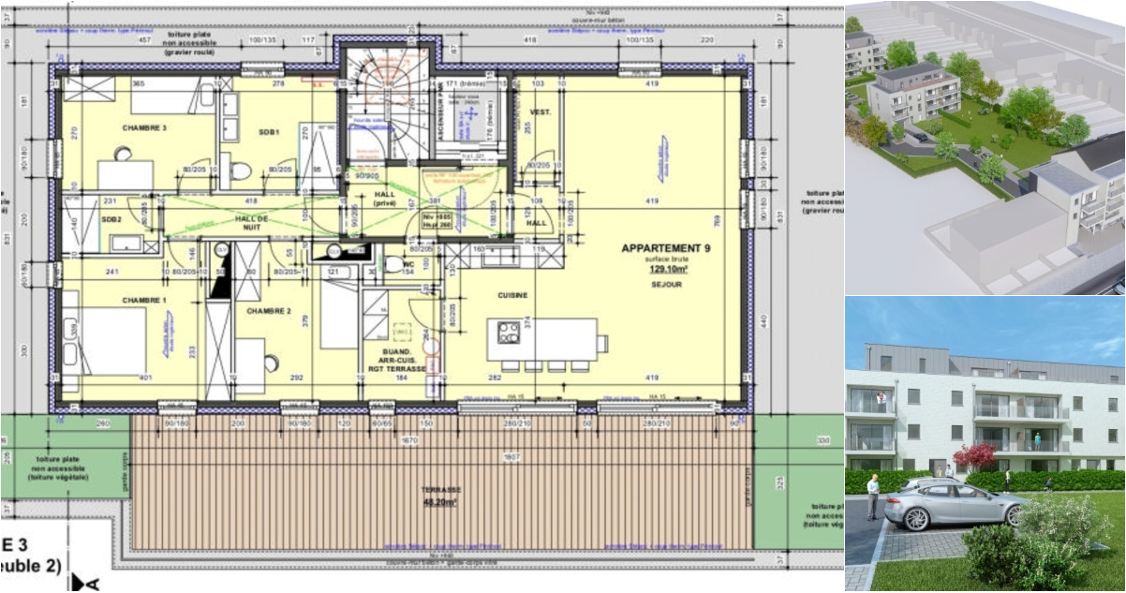Click the desk chair in CHAMBRE 2
This screenshot has height=593, width=1126.
tap(272, 362)
